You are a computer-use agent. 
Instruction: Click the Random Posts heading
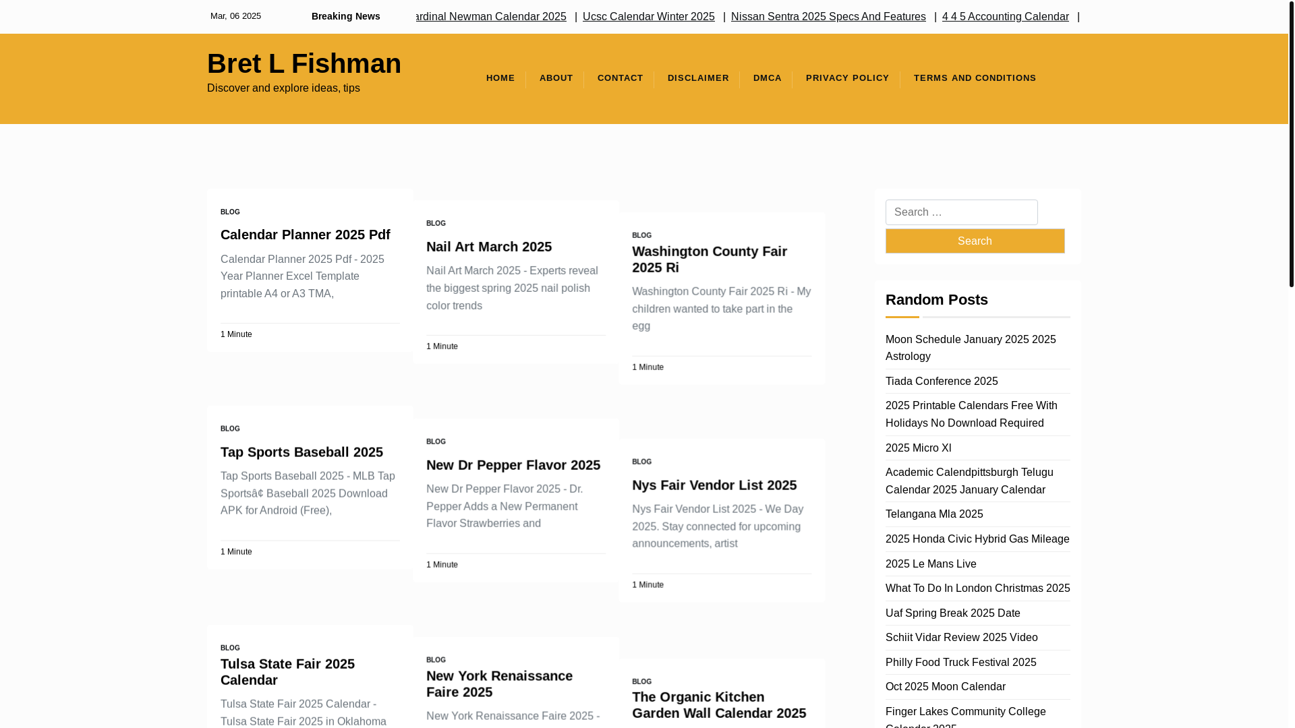point(936,300)
